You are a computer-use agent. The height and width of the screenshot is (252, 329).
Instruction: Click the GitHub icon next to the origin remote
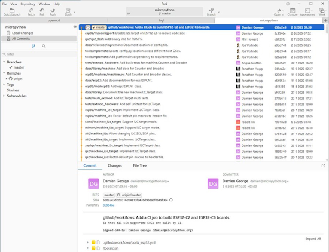pos(11,79)
